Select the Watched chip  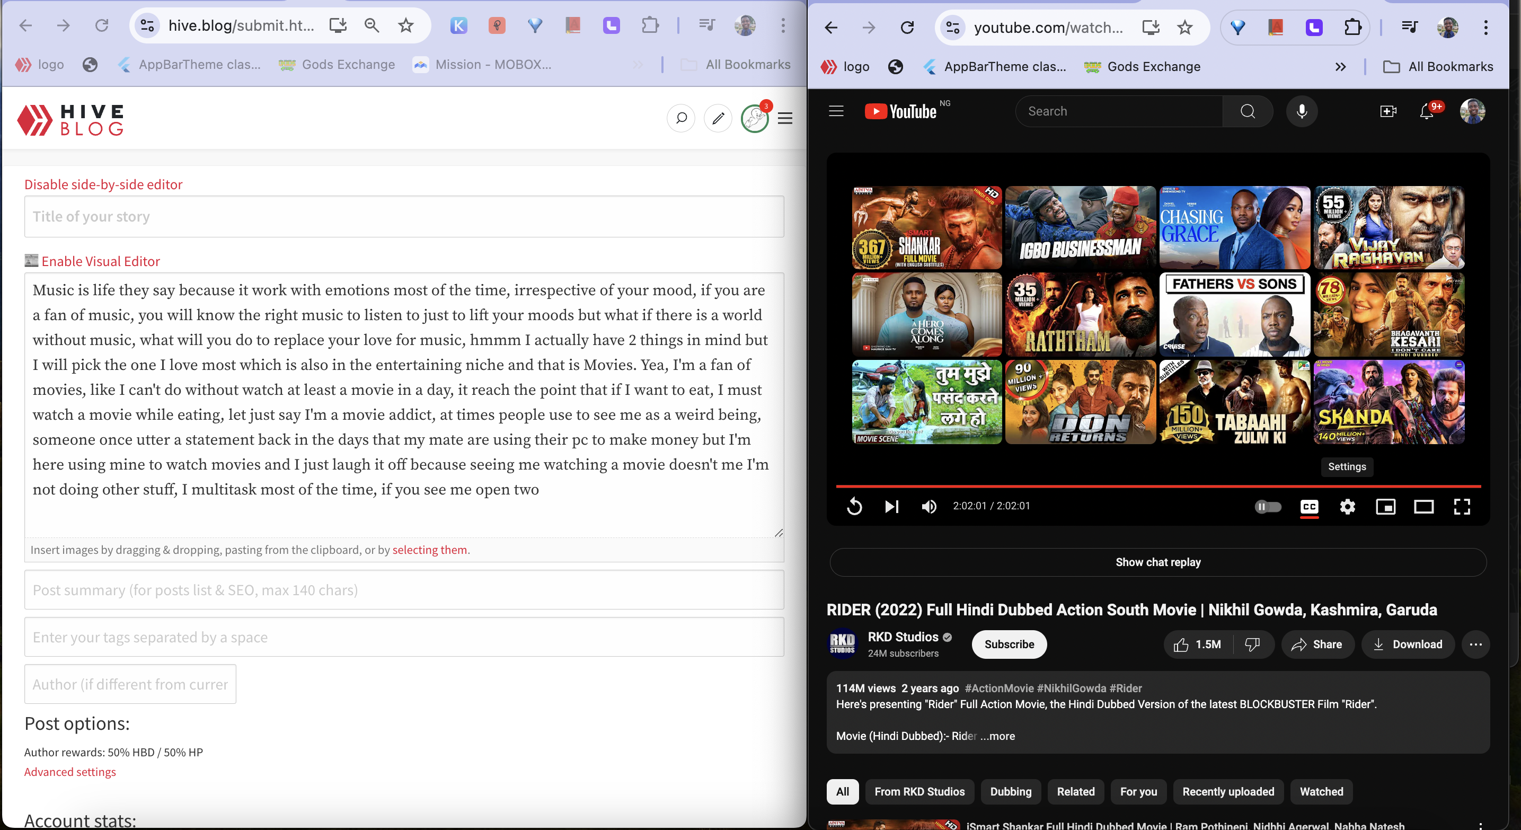(x=1321, y=792)
